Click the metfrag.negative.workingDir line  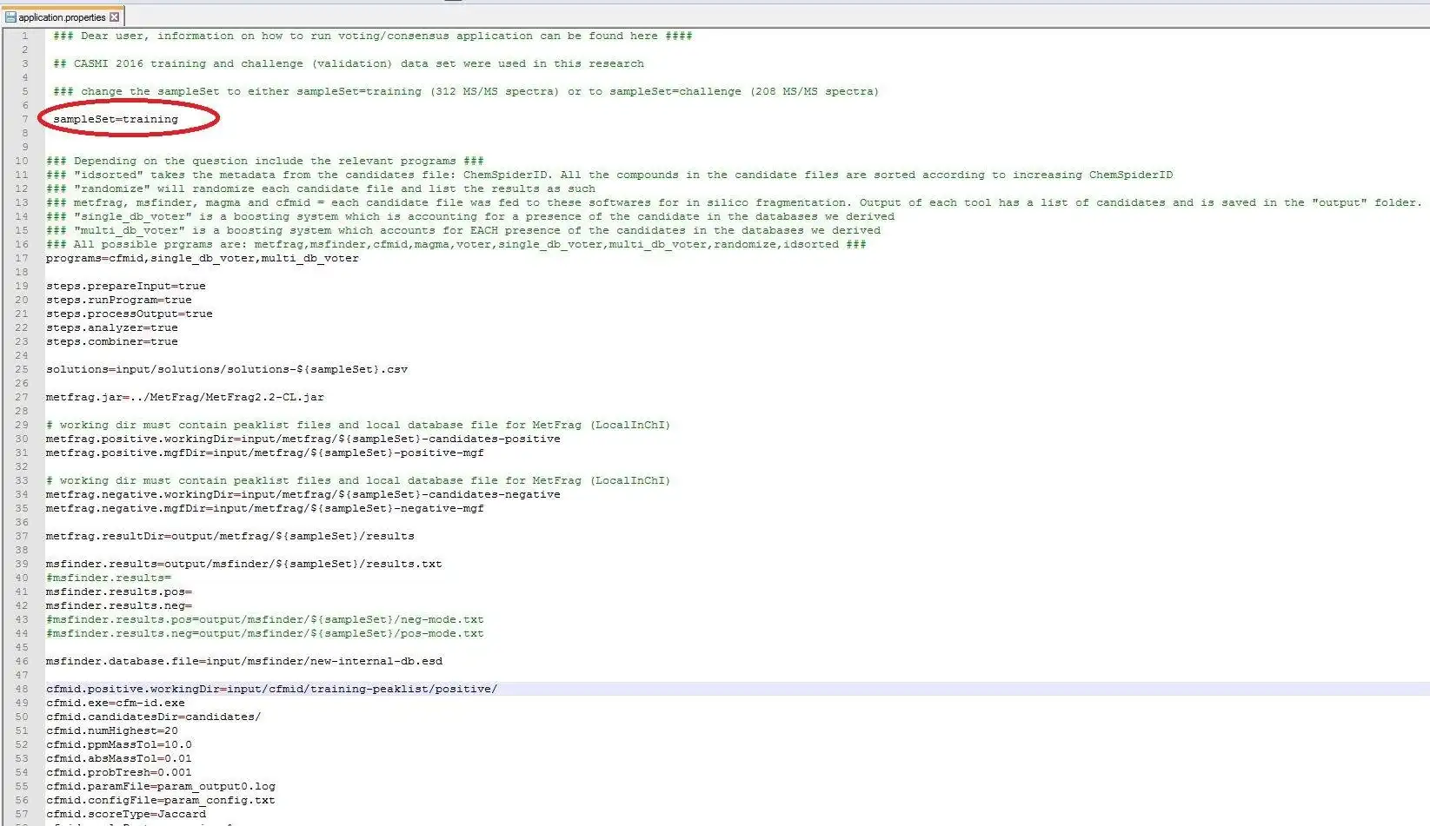pos(303,494)
